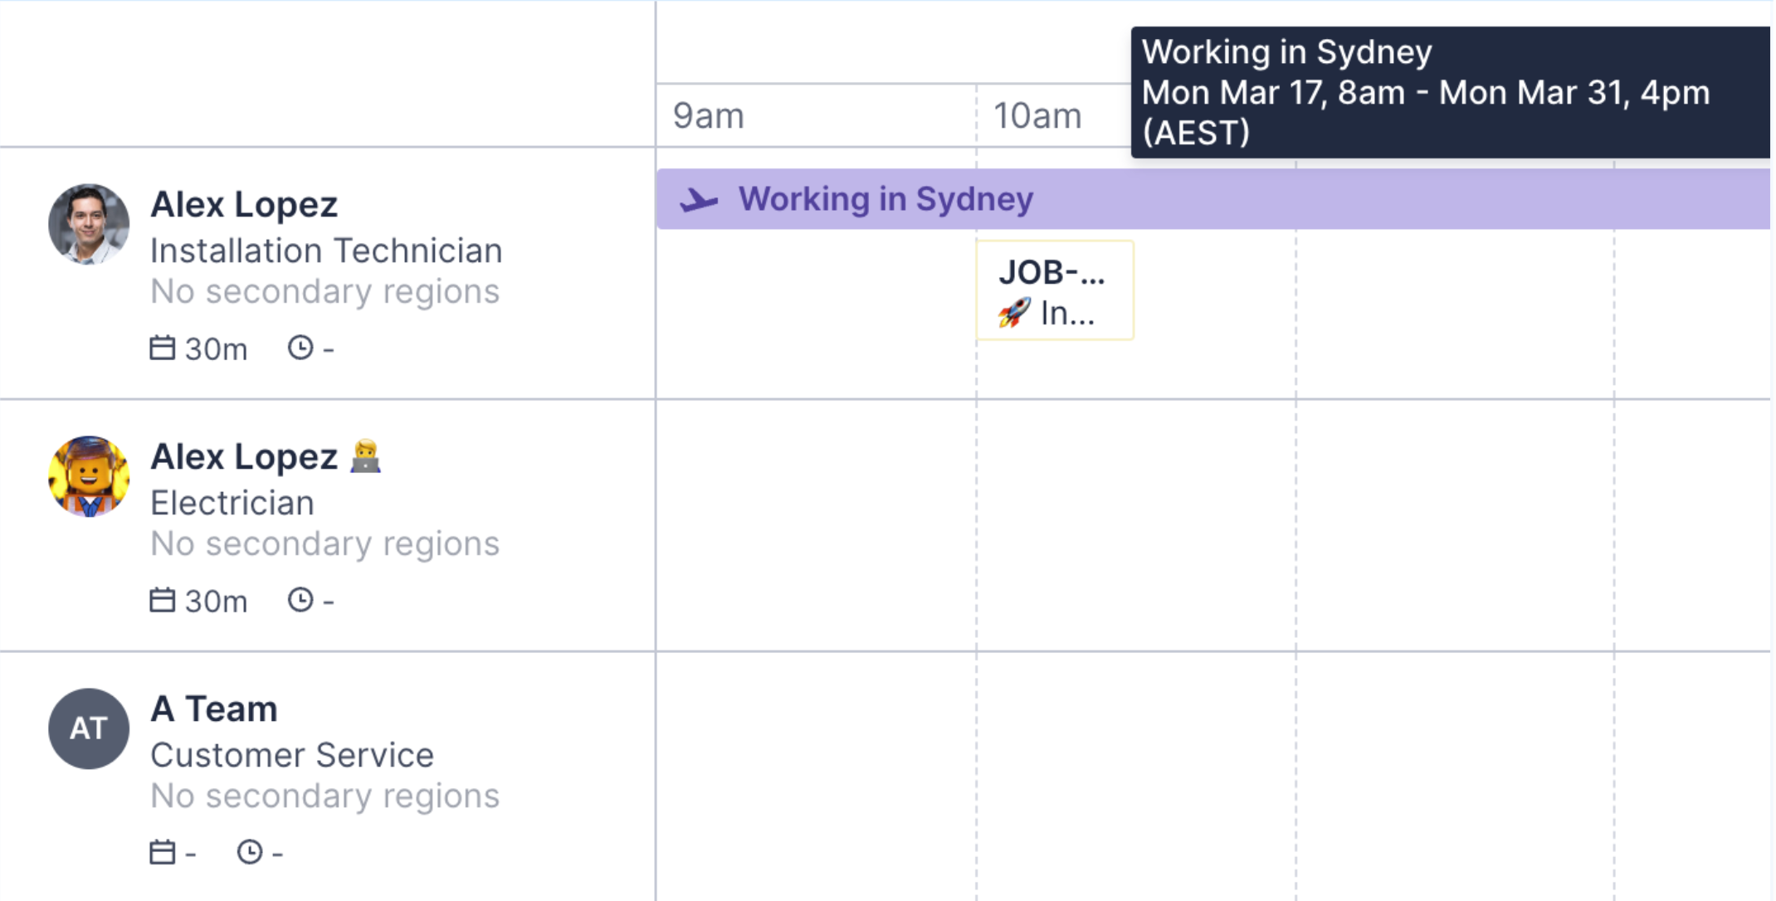Click clock icon under Installation Technician

click(300, 348)
